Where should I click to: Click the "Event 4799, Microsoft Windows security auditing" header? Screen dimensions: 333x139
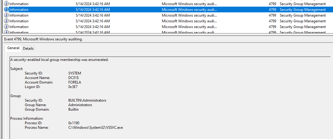[x=43, y=39]
